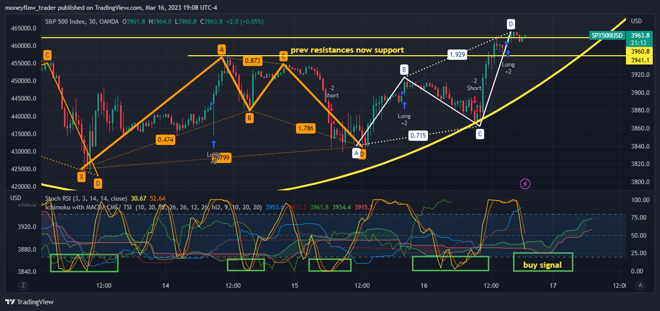The height and width of the screenshot is (311, 660).
Task: Select the 1.786 ratio label
Action: [306, 128]
